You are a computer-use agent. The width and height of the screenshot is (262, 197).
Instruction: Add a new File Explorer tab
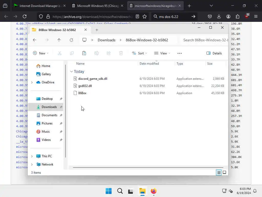pyautogui.click(x=97, y=30)
